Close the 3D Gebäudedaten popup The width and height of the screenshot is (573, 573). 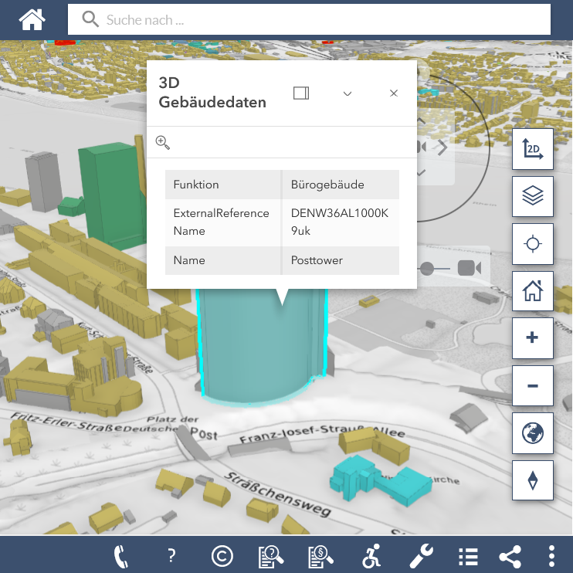(394, 93)
